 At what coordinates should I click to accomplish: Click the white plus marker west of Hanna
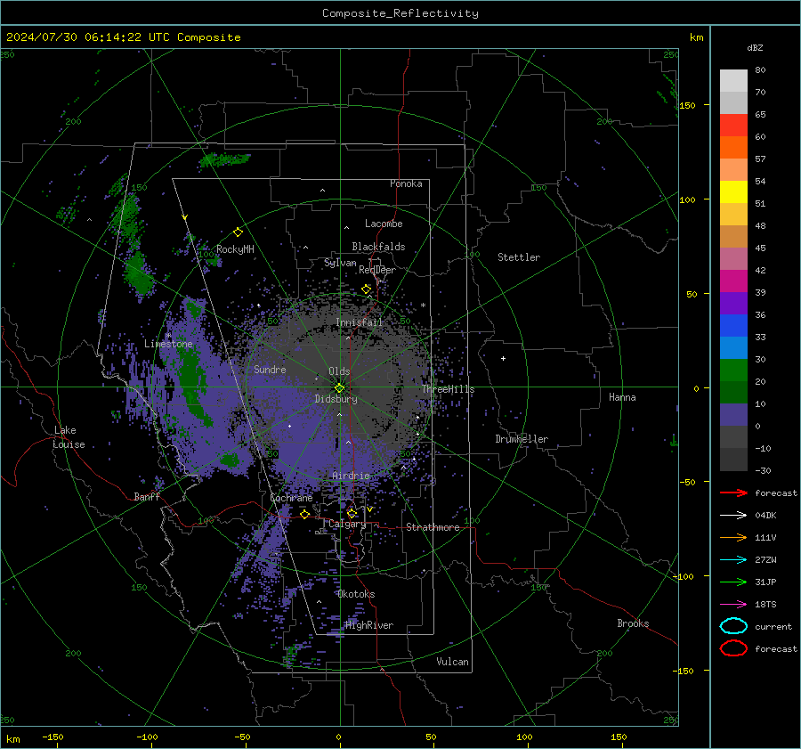pyautogui.click(x=503, y=358)
